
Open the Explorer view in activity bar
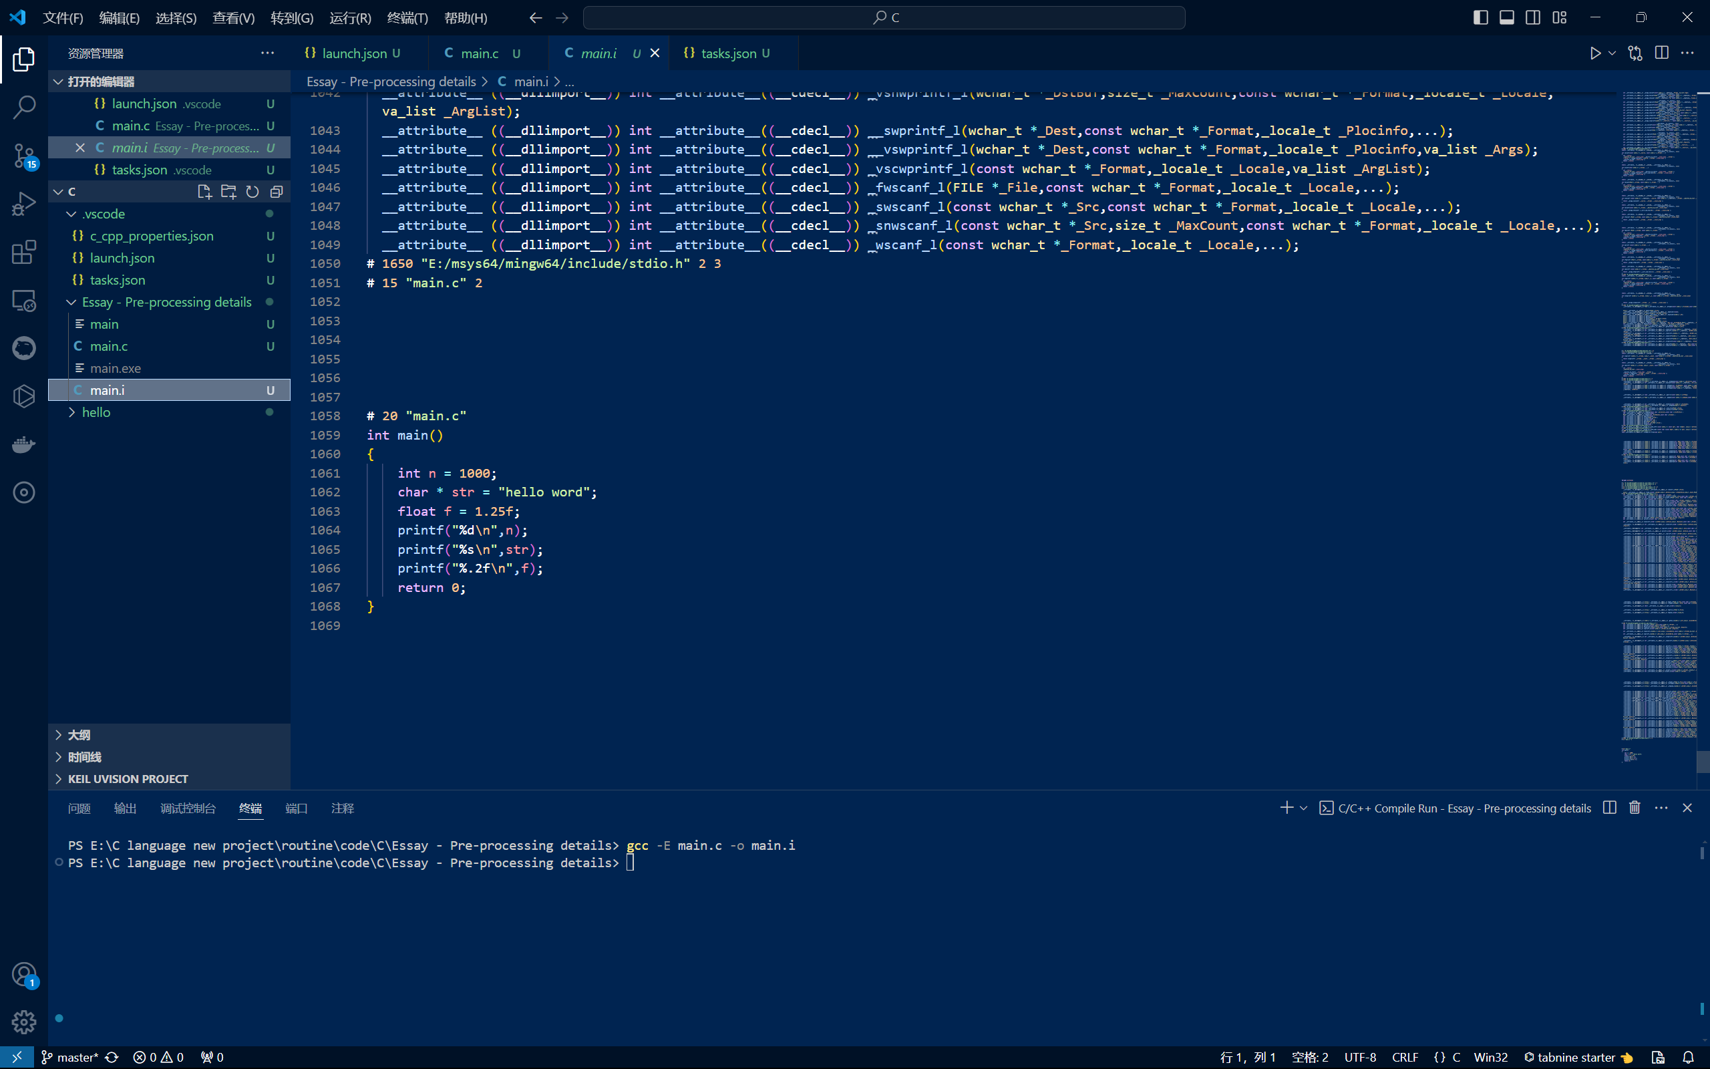pyautogui.click(x=24, y=59)
